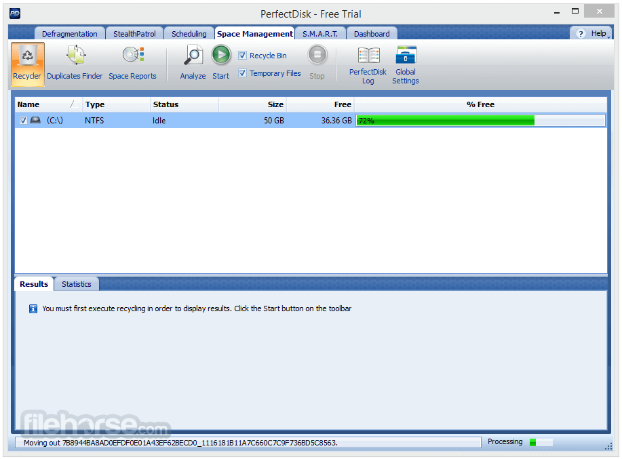Screen dimensions: 622x459
Task: Minimize the PerfectDisk window
Action: (557, 12)
